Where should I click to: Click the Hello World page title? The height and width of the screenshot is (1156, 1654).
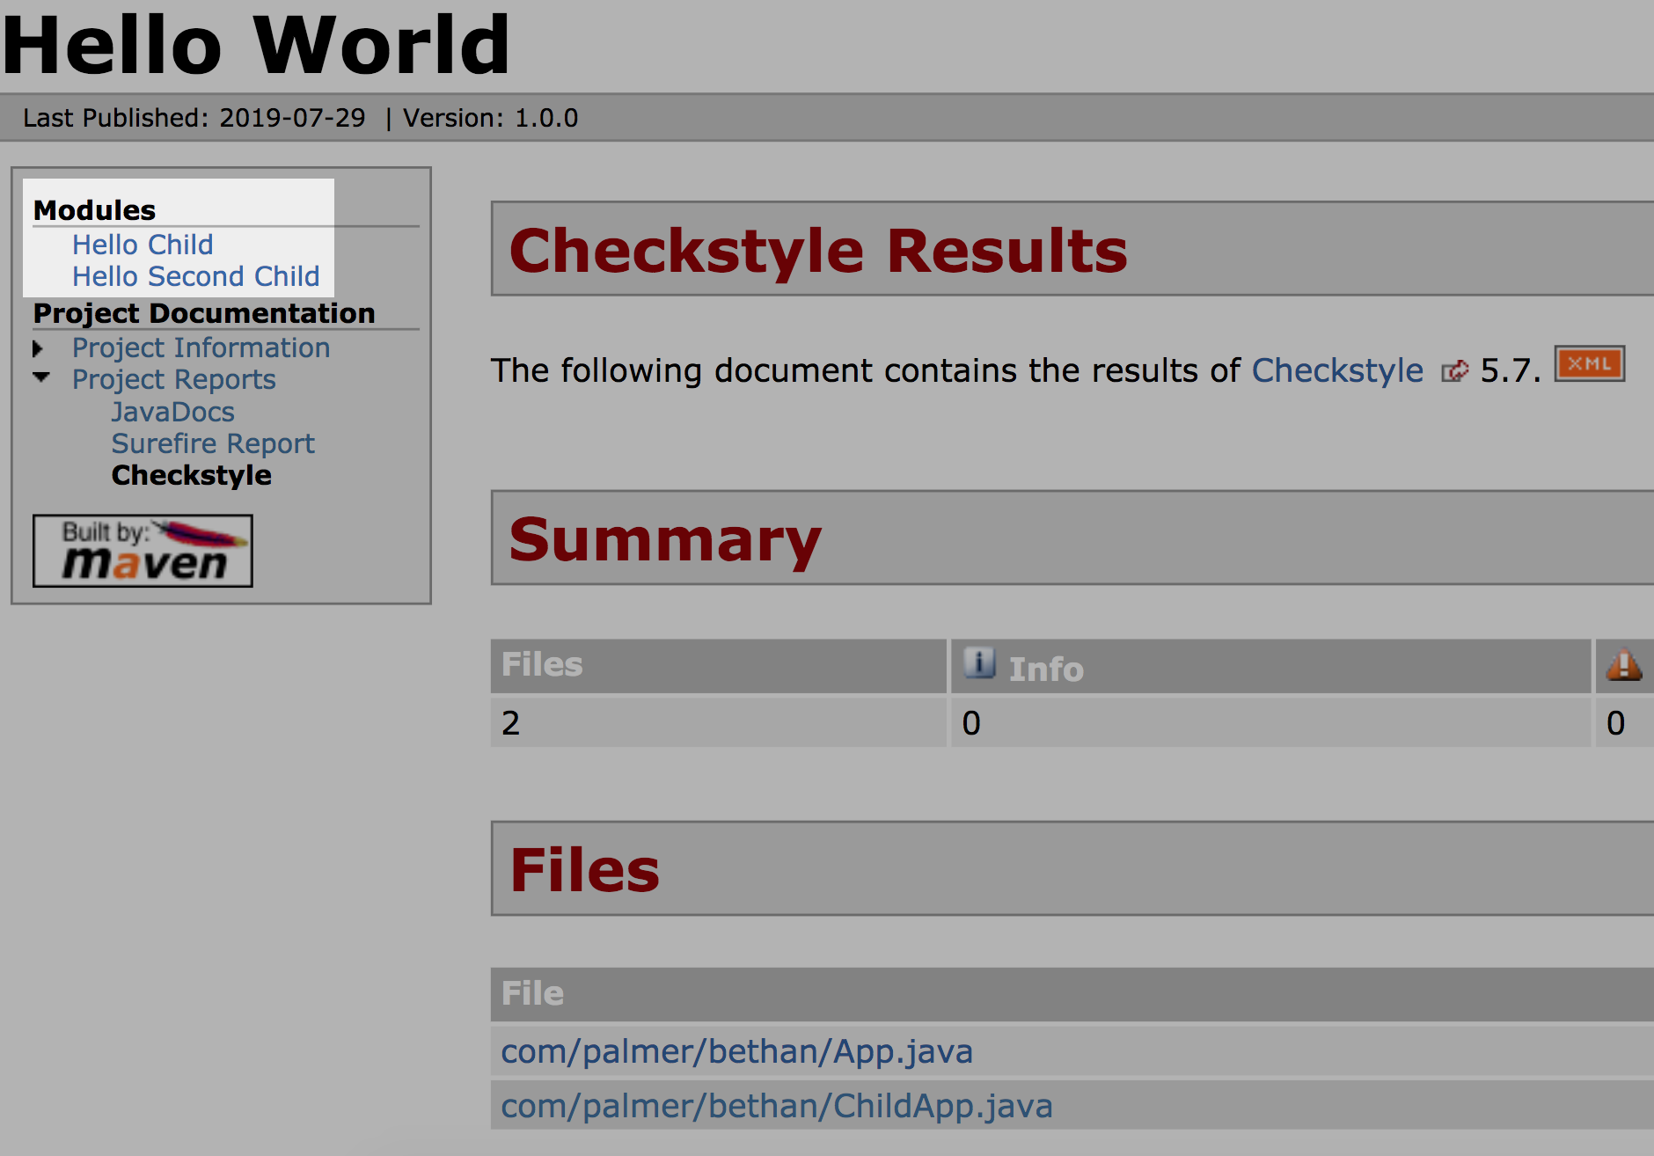pyautogui.click(x=256, y=44)
